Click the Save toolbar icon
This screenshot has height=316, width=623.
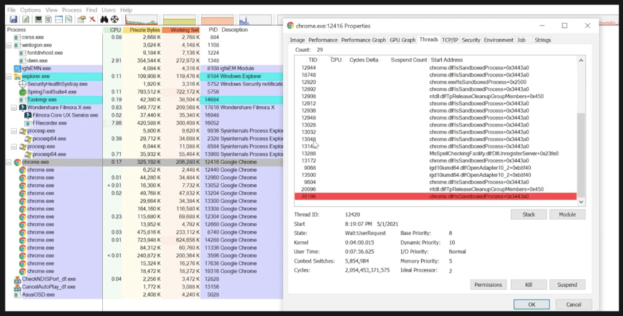[x=14, y=19]
